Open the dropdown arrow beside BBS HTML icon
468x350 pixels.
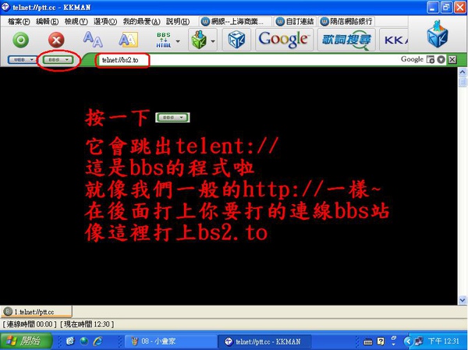pyautogui.click(x=178, y=41)
